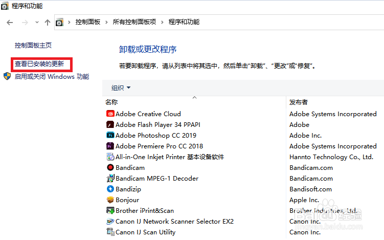Open 查看已安装的更新 link
The height and width of the screenshot is (240, 384).
click(39, 64)
